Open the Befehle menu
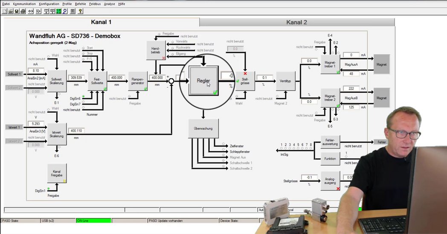Screen dimensions: 447x234 pyautogui.click(x=80, y=4)
